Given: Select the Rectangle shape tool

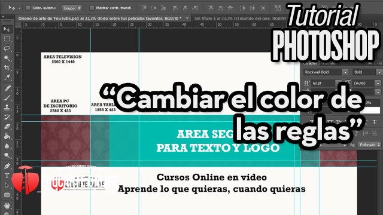Looking at the screenshot, I should point(7,195).
